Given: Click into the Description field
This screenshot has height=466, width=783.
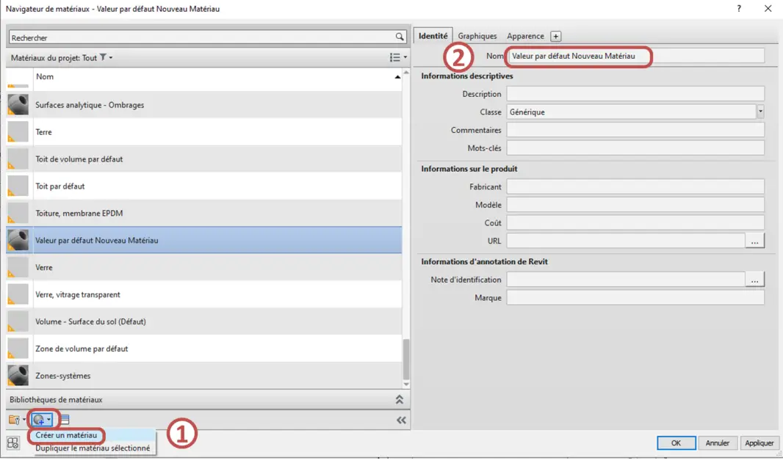Looking at the screenshot, I should pos(635,94).
